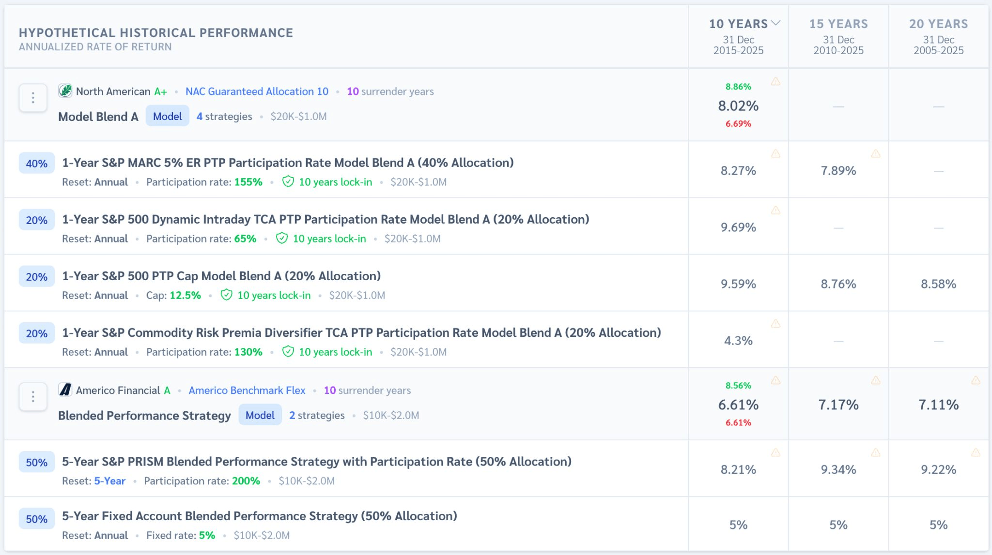Click 50% badge for 5-Year Fixed Account strategy
The width and height of the screenshot is (992, 555).
[x=37, y=519]
